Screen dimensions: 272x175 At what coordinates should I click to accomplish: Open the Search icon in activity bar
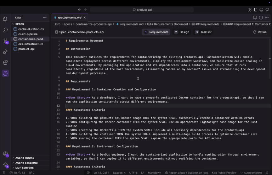[x=5, y=30]
